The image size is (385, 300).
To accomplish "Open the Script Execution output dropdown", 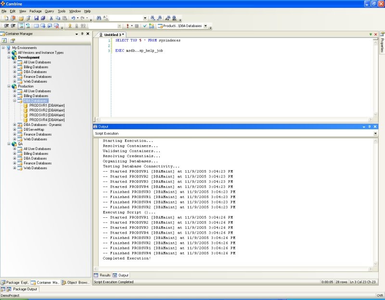I will (x=375, y=133).
